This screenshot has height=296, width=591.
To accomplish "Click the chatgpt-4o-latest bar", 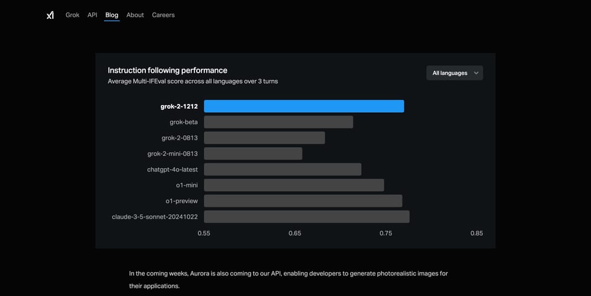I will click(x=282, y=170).
